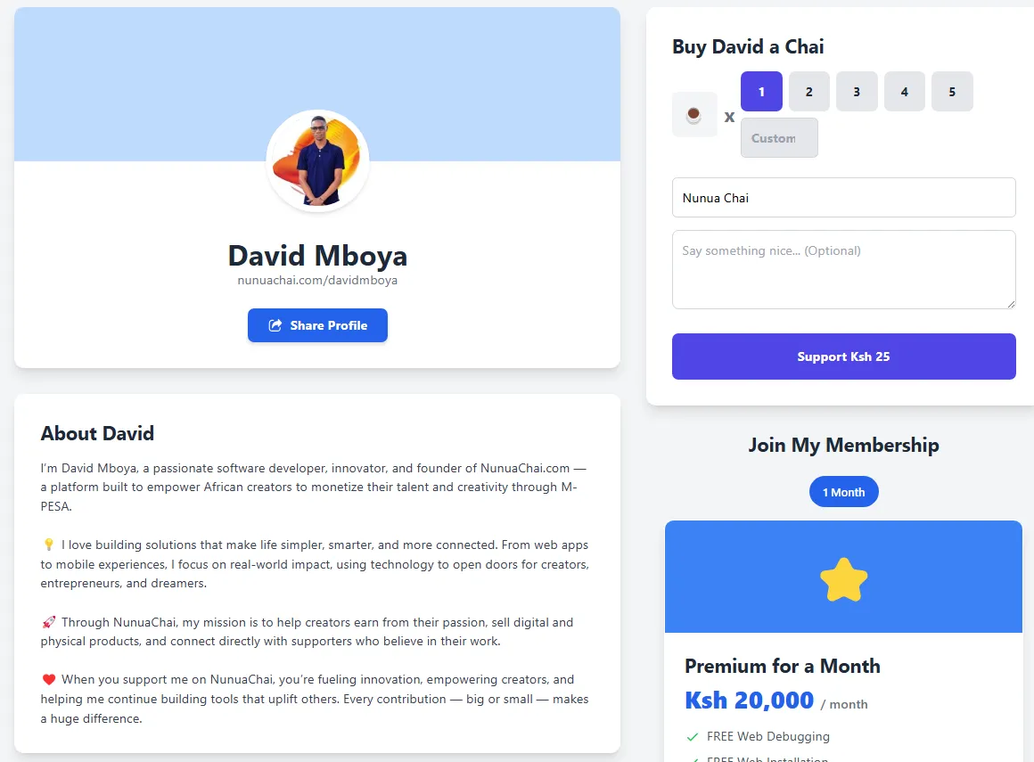Click the Say something nice message box
Screen dimensions: 1034x762
(843, 269)
